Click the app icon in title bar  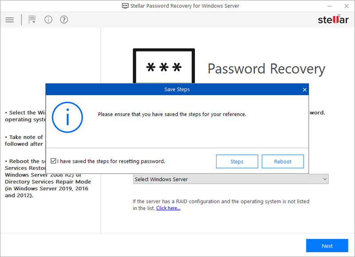tap(125, 6)
